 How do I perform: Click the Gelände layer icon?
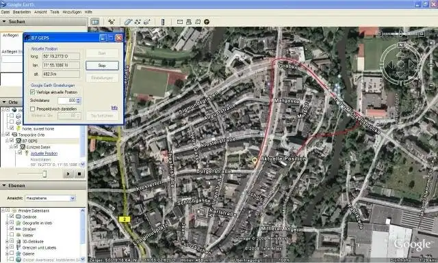point(18,217)
